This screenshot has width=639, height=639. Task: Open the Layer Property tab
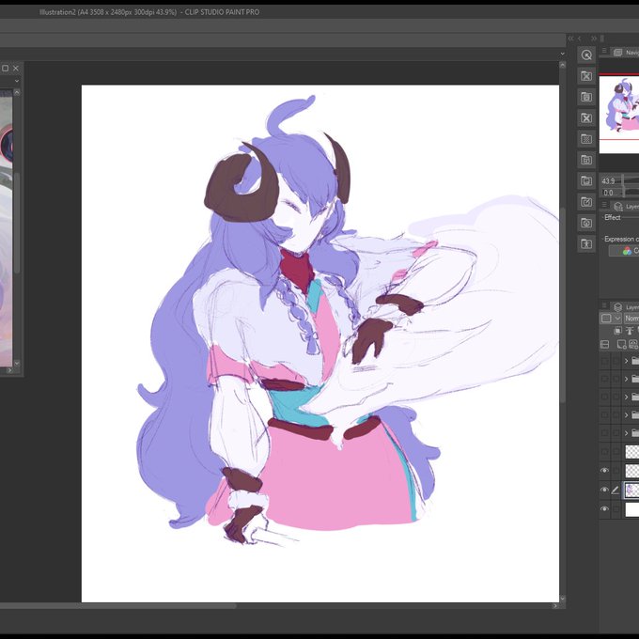point(627,206)
